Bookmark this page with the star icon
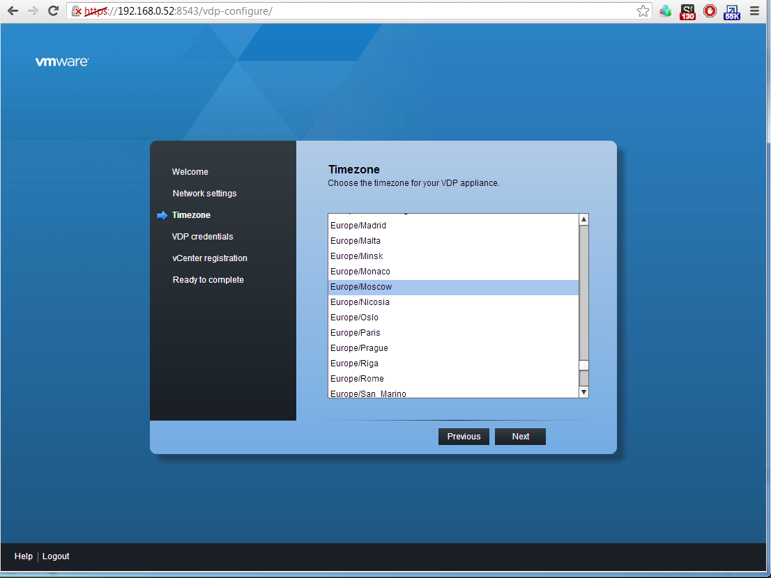This screenshot has height=578, width=771. pyautogui.click(x=643, y=11)
